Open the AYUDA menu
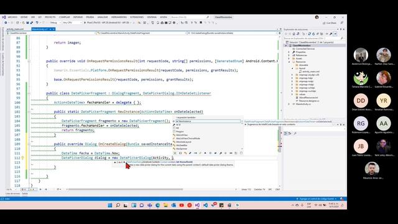 click(164, 17)
